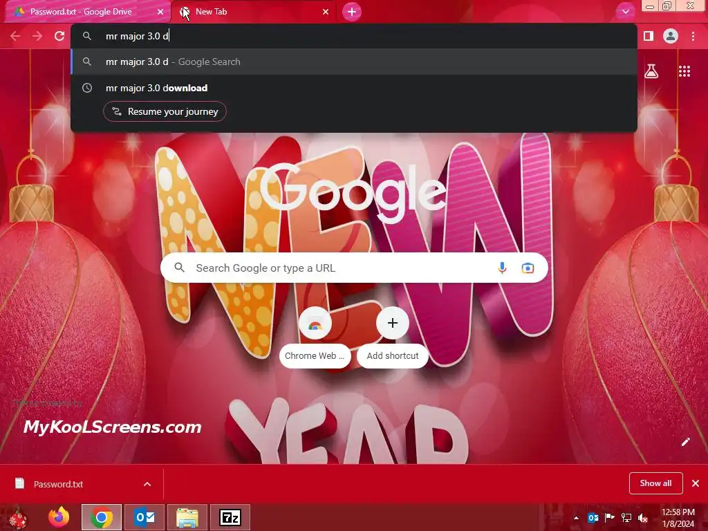Viewport: 708px width, 531px height.
Task: Start voice search with the microphone icon
Action: 502,268
